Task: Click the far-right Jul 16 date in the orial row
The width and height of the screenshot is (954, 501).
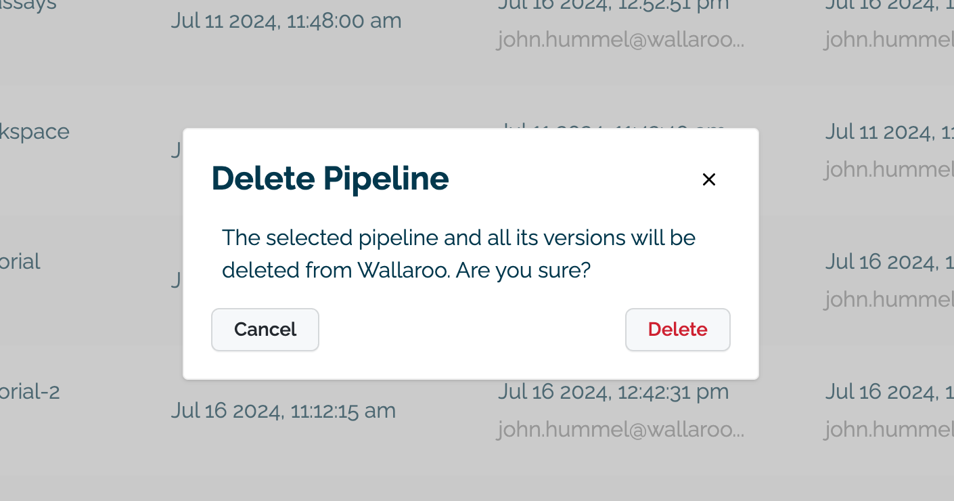Action: pos(888,262)
